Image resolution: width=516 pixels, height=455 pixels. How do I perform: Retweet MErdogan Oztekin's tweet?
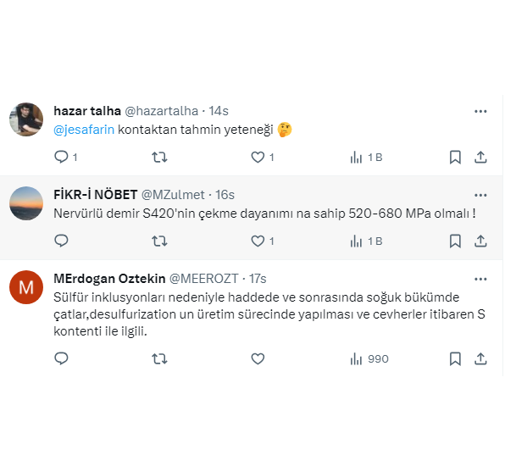[x=158, y=358]
